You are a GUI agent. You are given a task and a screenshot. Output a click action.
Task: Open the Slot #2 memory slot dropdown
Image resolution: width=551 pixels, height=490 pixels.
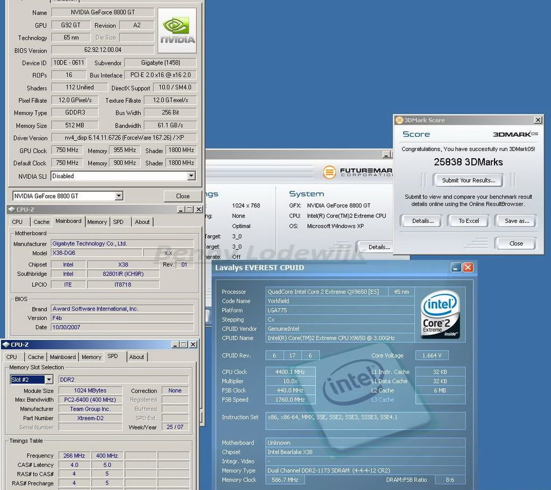(49, 380)
